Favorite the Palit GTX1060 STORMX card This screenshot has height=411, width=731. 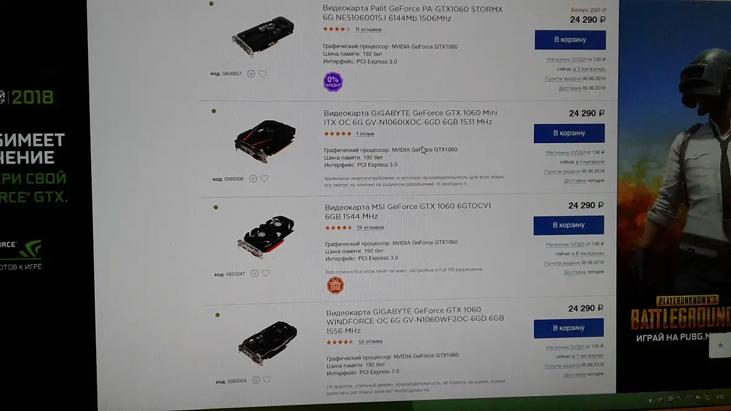coord(263,74)
